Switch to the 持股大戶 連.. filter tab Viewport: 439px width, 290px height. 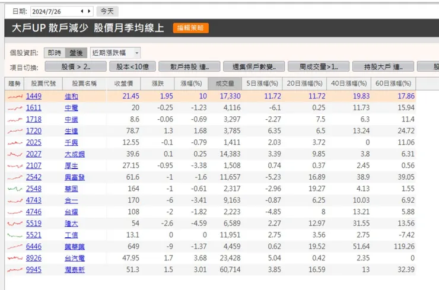(x=383, y=66)
